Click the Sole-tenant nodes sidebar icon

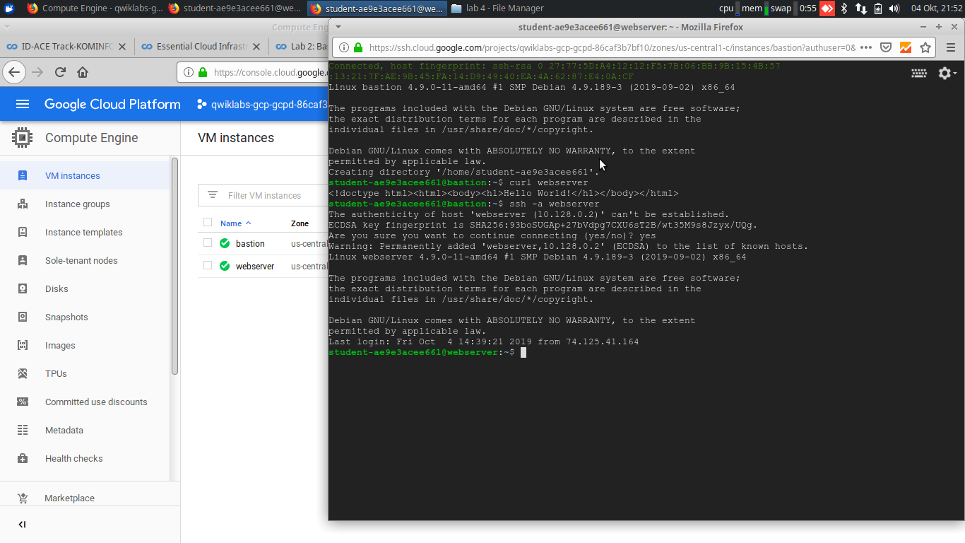click(x=23, y=260)
